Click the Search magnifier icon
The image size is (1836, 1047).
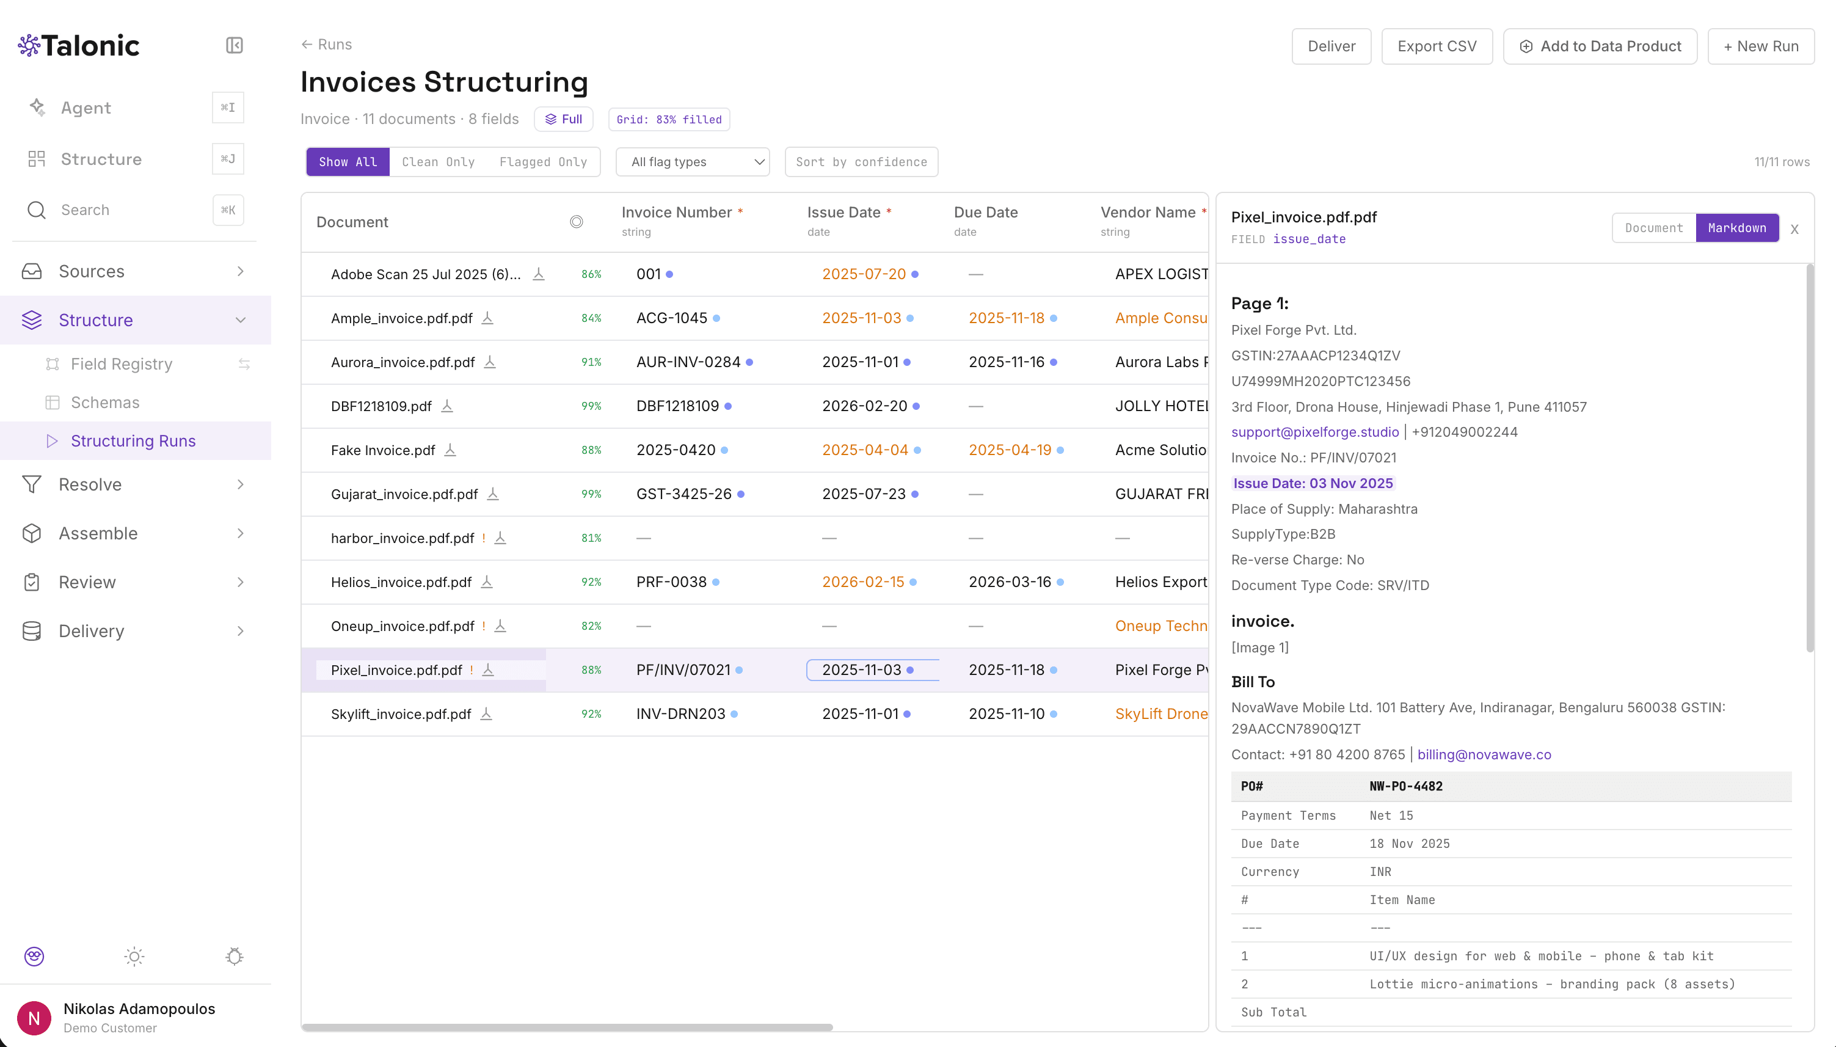pyautogui.click(x=37, y=210)
